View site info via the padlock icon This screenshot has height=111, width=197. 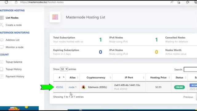click(16, 2)
